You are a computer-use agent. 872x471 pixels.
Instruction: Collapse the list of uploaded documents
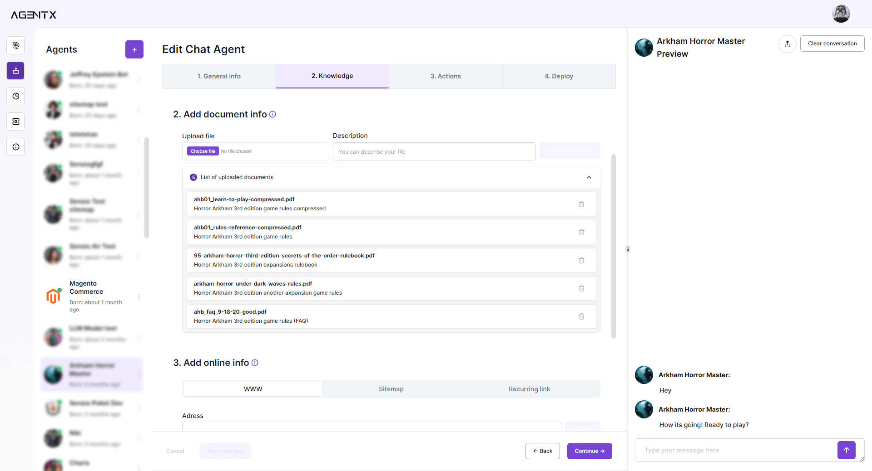pos(589,177)
